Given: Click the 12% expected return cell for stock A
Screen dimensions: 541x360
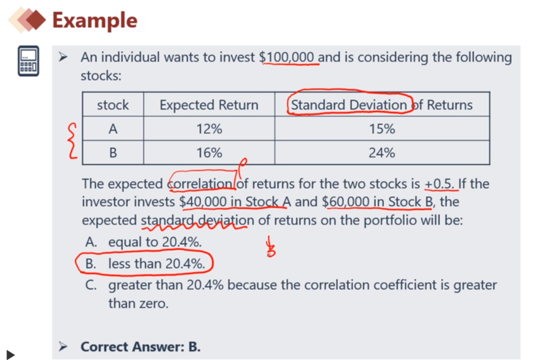Looking at the screenshot, I should pyautogui.click(x=209, y=129).
